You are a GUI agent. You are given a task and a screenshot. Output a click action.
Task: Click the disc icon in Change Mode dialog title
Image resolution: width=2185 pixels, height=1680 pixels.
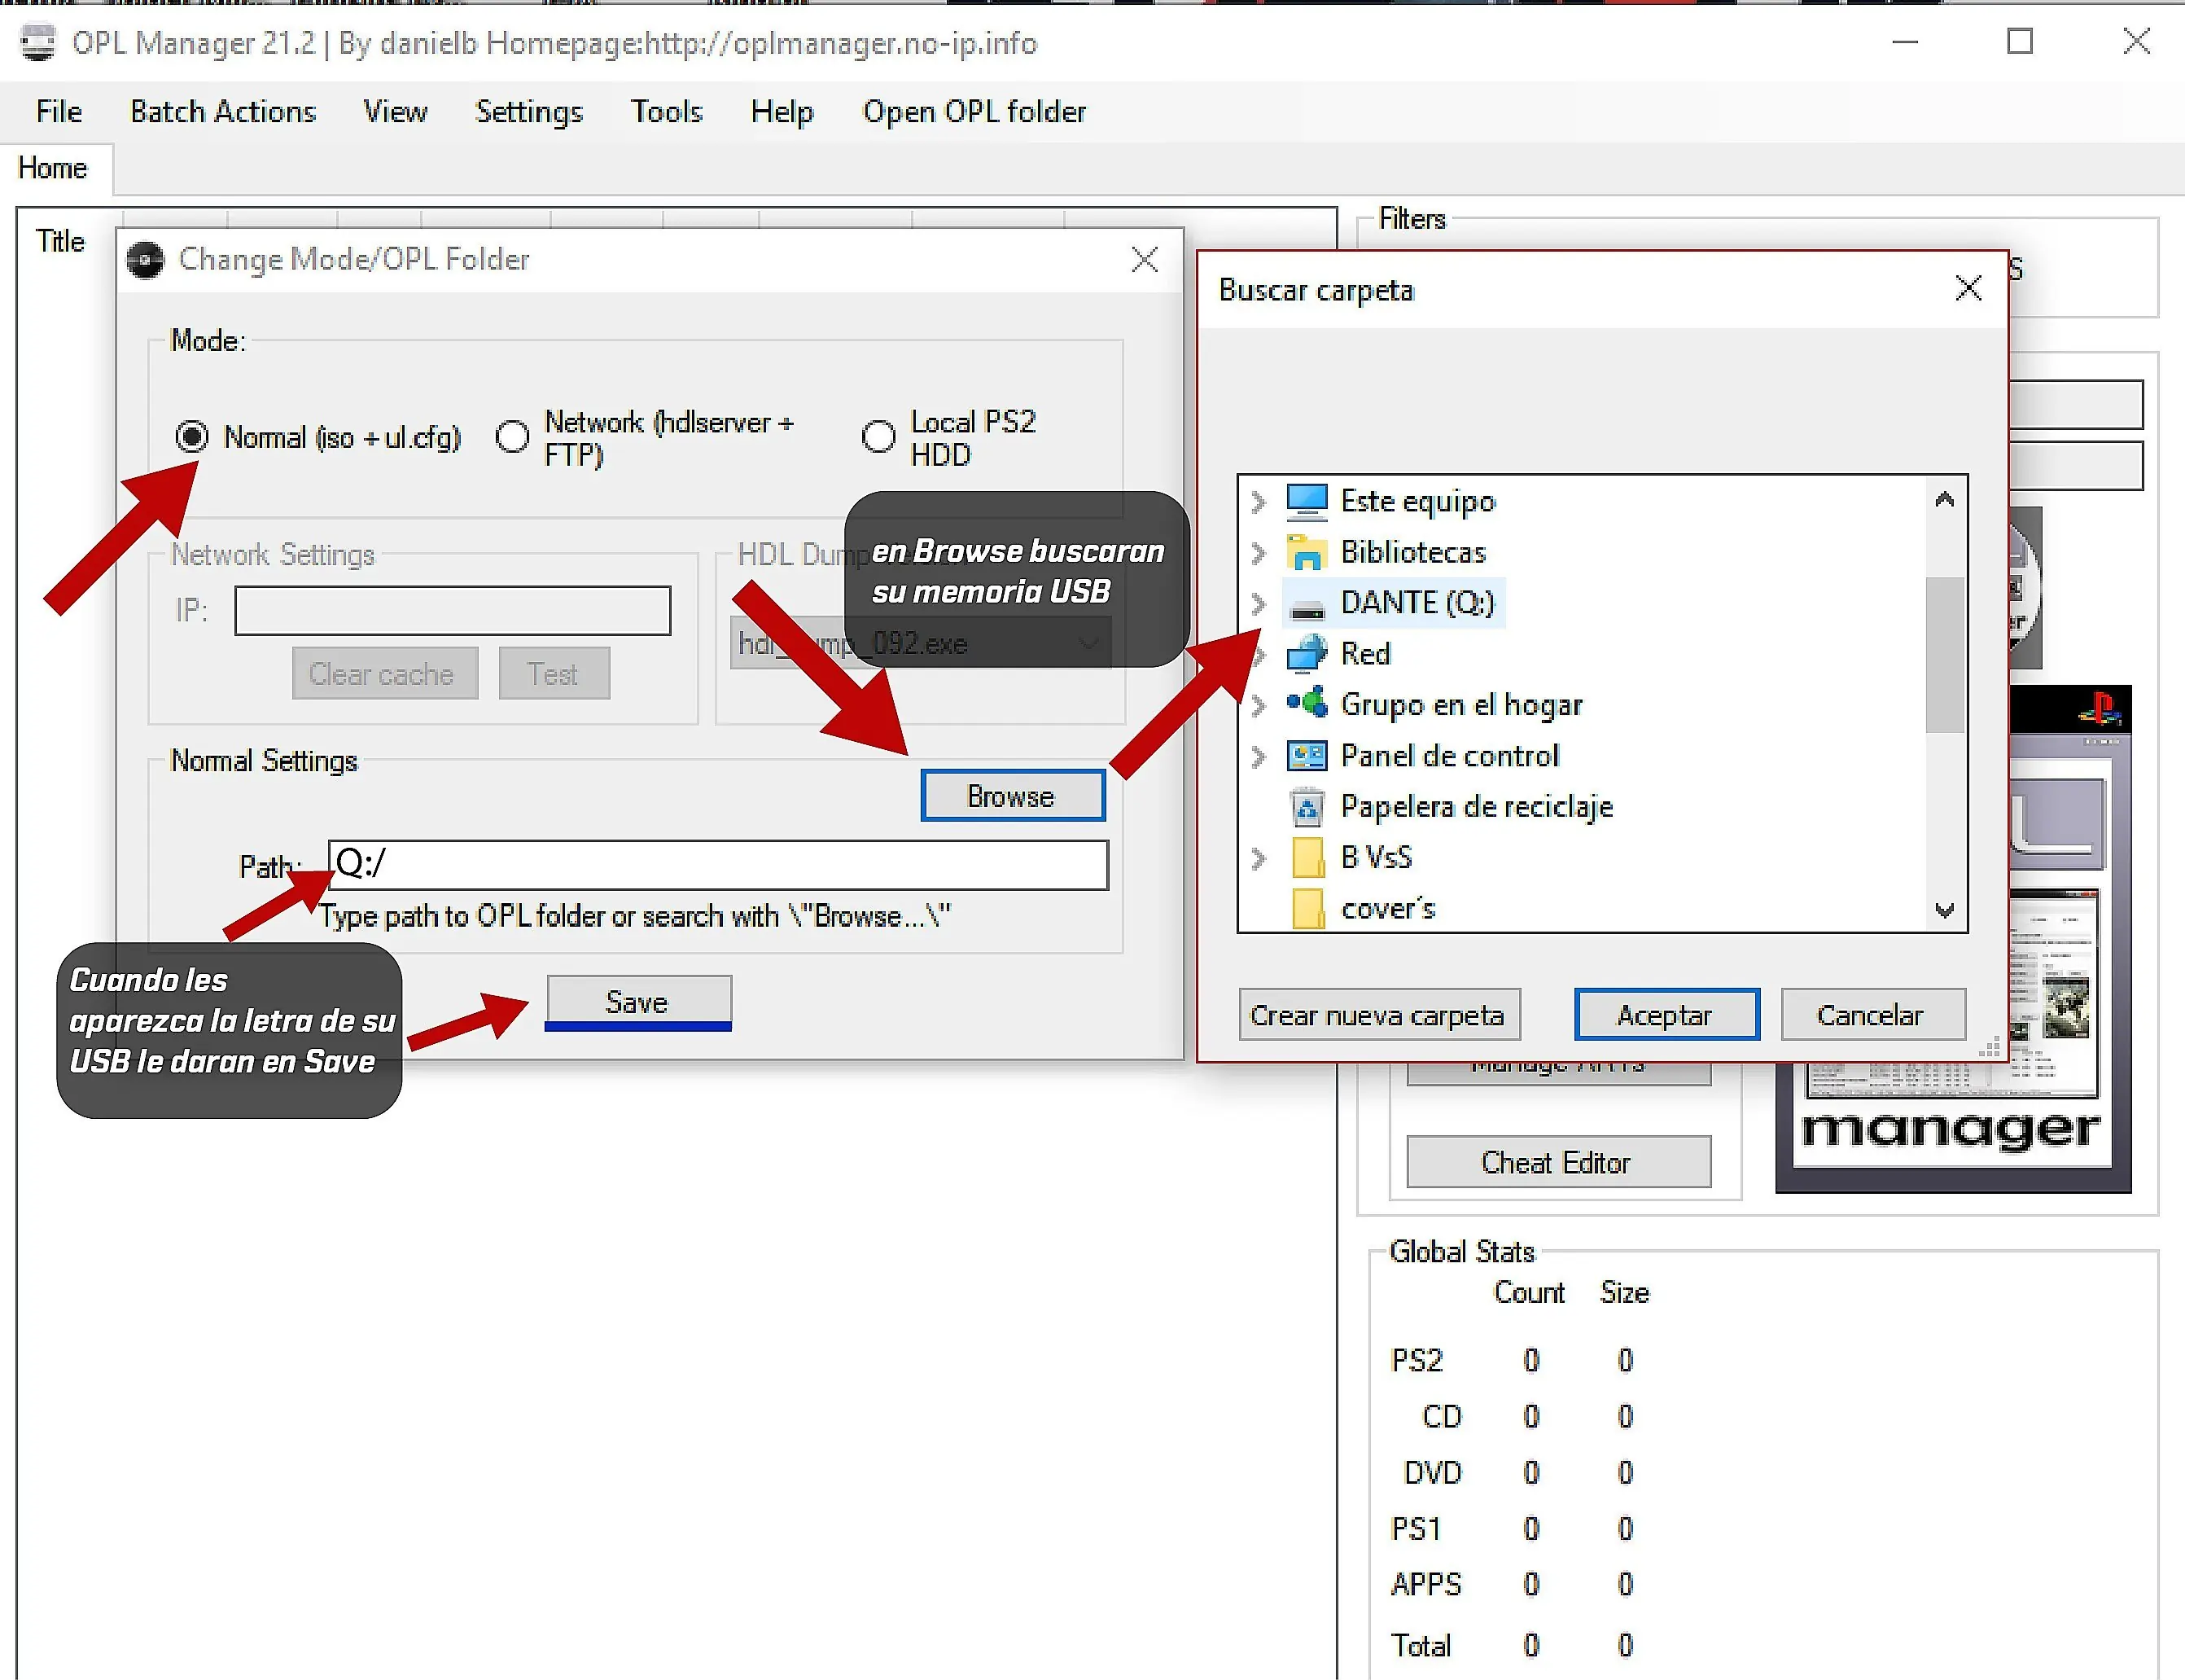pyautogui.click(x=146, y=260)
